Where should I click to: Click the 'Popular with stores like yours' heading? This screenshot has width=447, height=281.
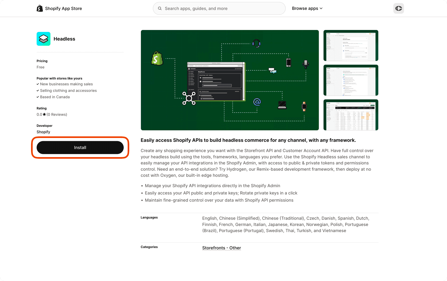59,78
